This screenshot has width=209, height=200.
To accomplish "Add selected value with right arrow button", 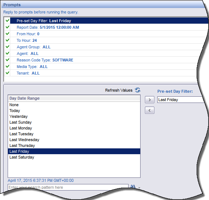I will (150, 100).
